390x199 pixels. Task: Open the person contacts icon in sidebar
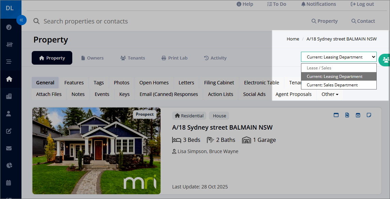tap(9, 114)
